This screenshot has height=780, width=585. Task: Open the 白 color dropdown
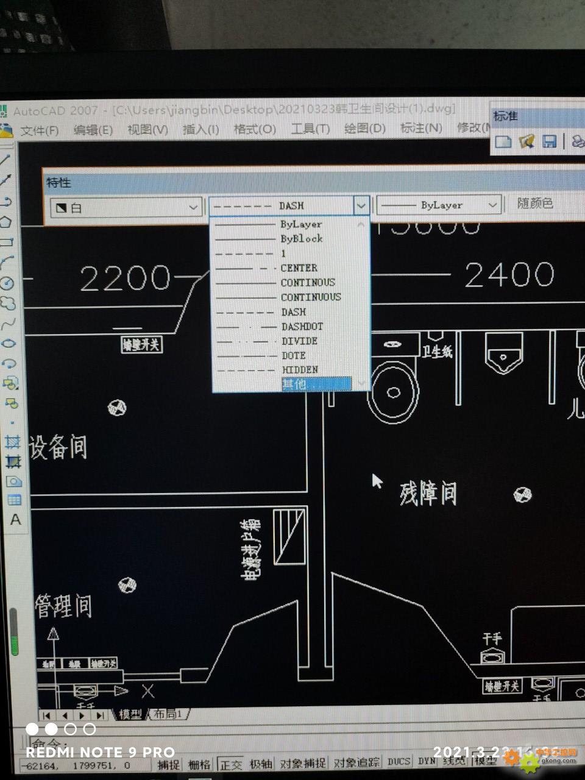point(126,208)
